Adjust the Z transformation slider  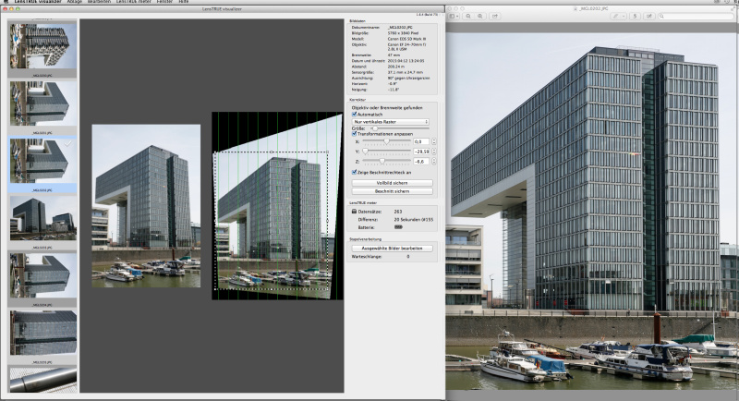point(386,161)
